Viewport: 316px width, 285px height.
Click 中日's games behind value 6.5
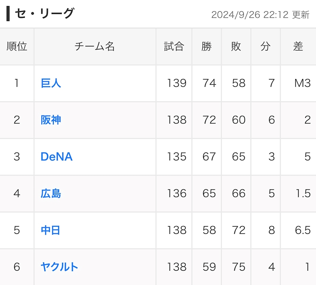pos(302,230)
